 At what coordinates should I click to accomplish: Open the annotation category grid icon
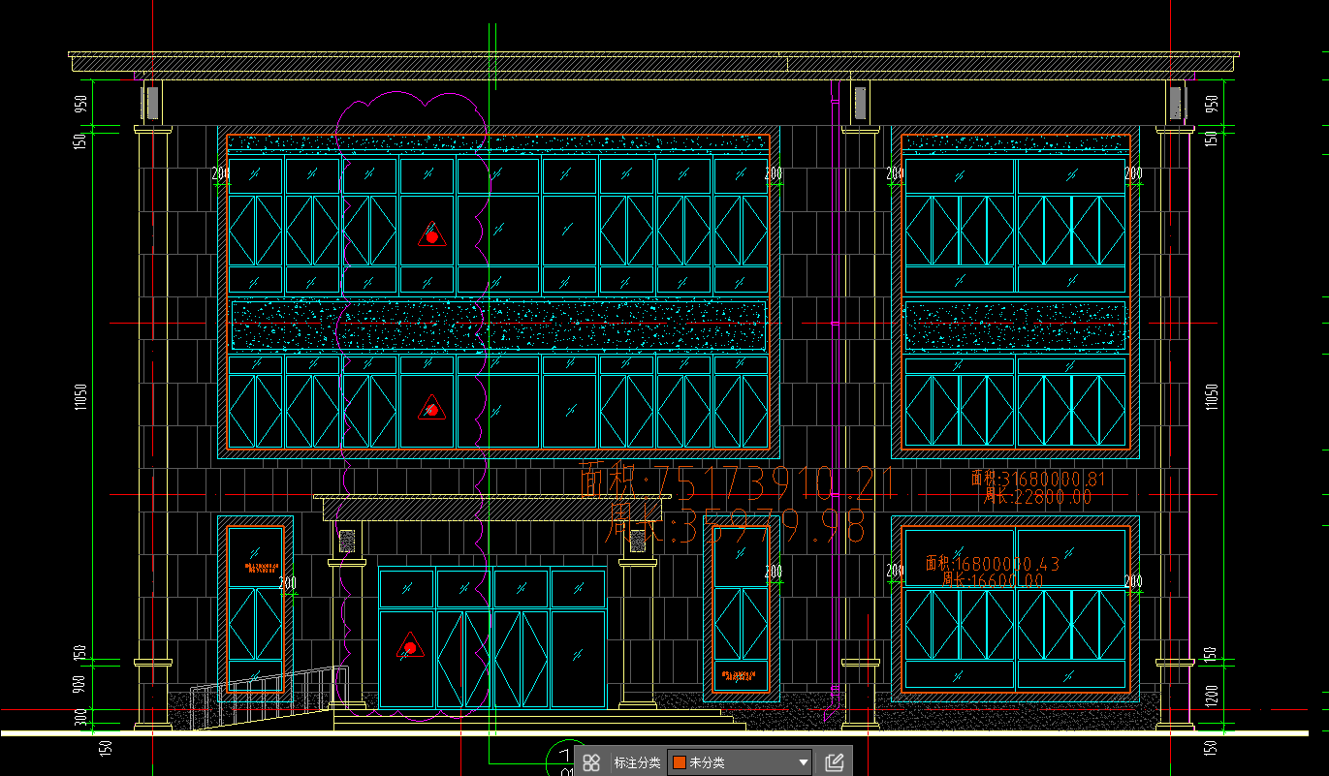point(591,762)
